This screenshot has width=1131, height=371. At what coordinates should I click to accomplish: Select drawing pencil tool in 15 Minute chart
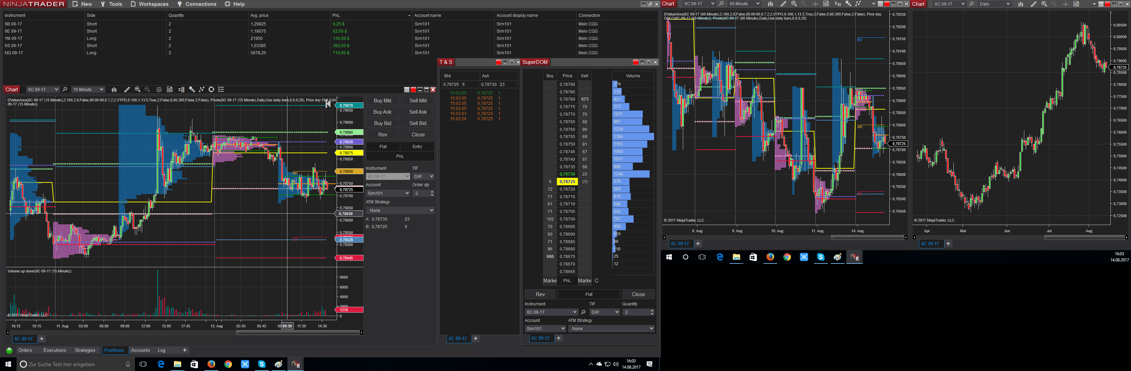click(127, 89)
